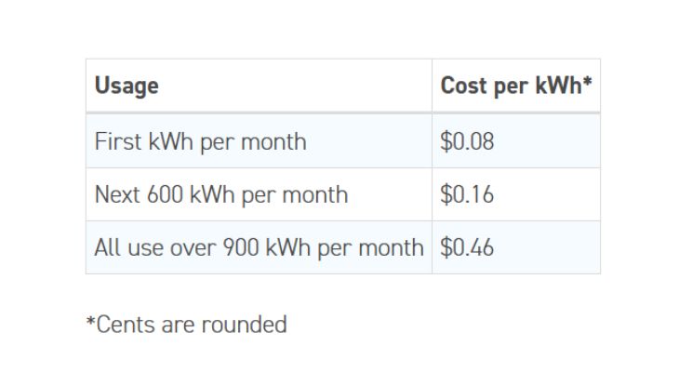Click the word First in the table
This screenshot has width=679, height=372.
coord(117,142)
